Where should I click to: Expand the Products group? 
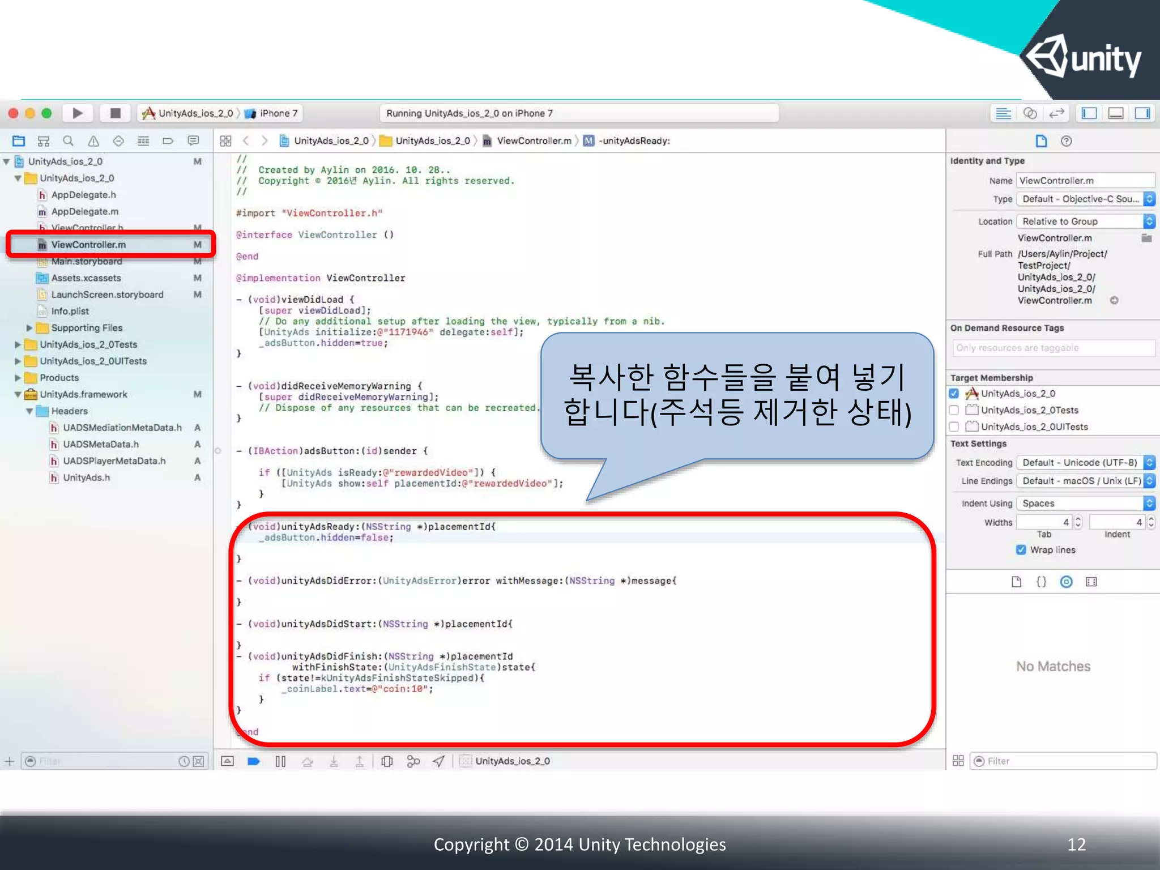(x=18, y=378)
